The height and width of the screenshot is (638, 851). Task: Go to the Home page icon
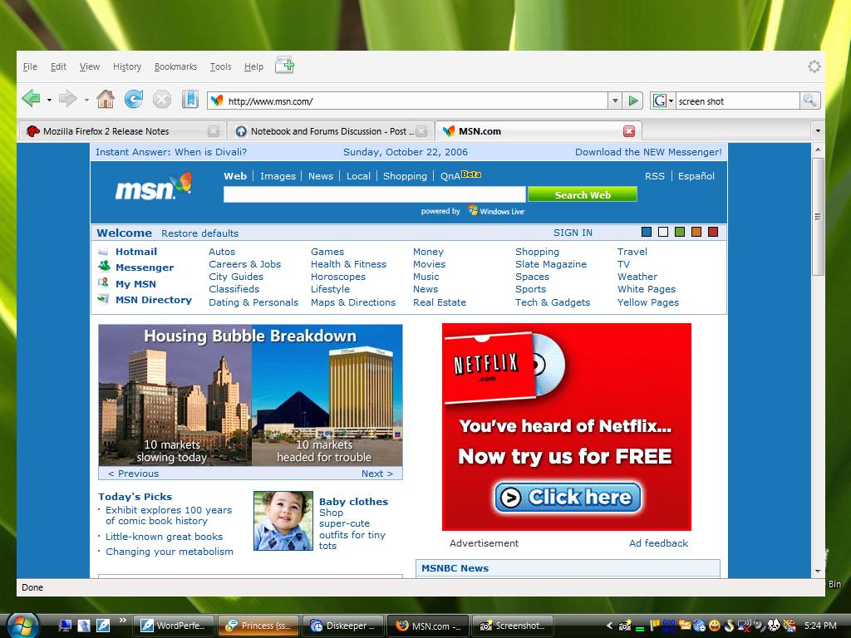(106, 100)
